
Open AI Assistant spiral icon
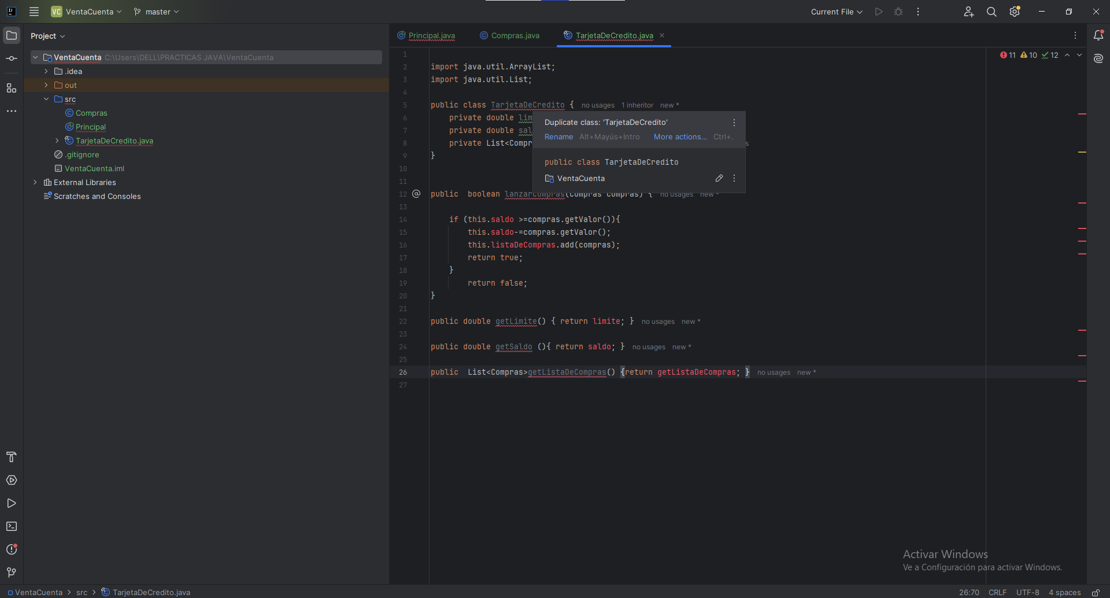click(x=1098, y=58)
